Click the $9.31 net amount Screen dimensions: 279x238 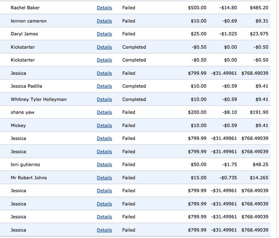click(x=262, y=21)
